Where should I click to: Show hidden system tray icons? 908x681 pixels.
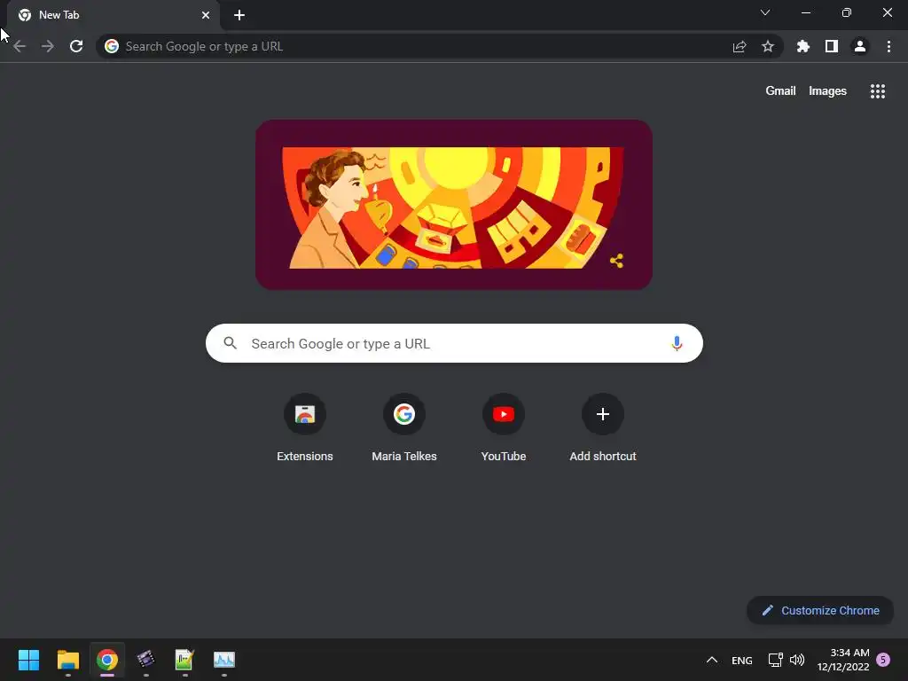[712, 660]
